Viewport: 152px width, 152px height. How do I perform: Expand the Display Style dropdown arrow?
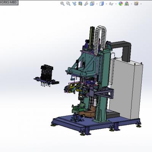tap(106, 4)
